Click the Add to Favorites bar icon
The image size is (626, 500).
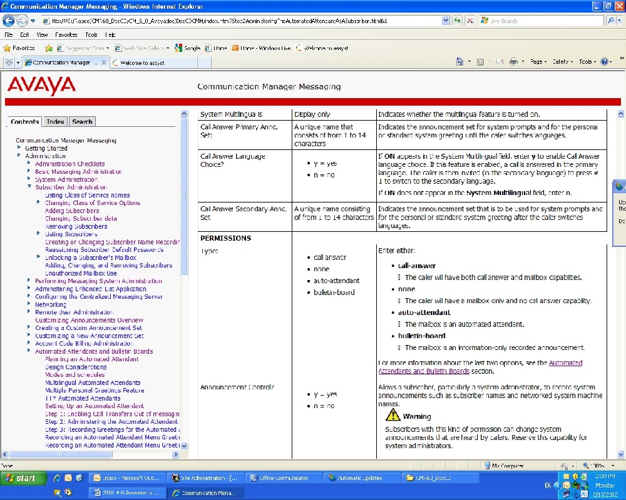[49, 48]
